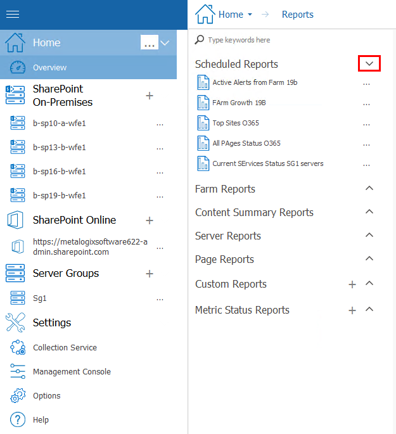The width and height of the screenshot is (396, 434).
Task: Open the SharePoint Online tenant more options ellipsis
Action: point(160,248)
